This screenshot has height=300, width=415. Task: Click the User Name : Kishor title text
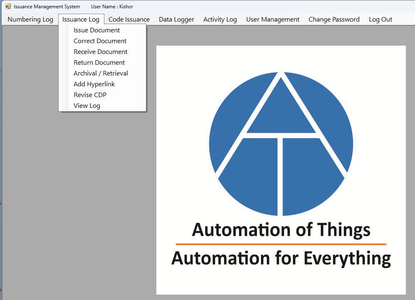click(112, 7)
